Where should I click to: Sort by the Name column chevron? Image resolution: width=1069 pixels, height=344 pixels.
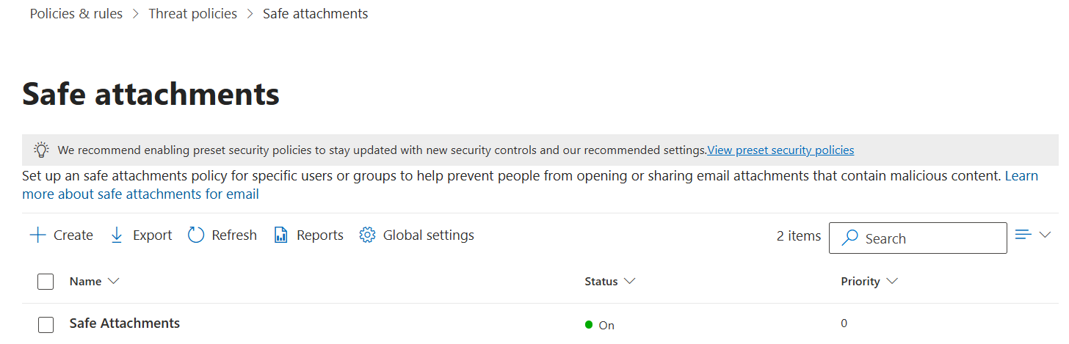[x=113, y=282]
